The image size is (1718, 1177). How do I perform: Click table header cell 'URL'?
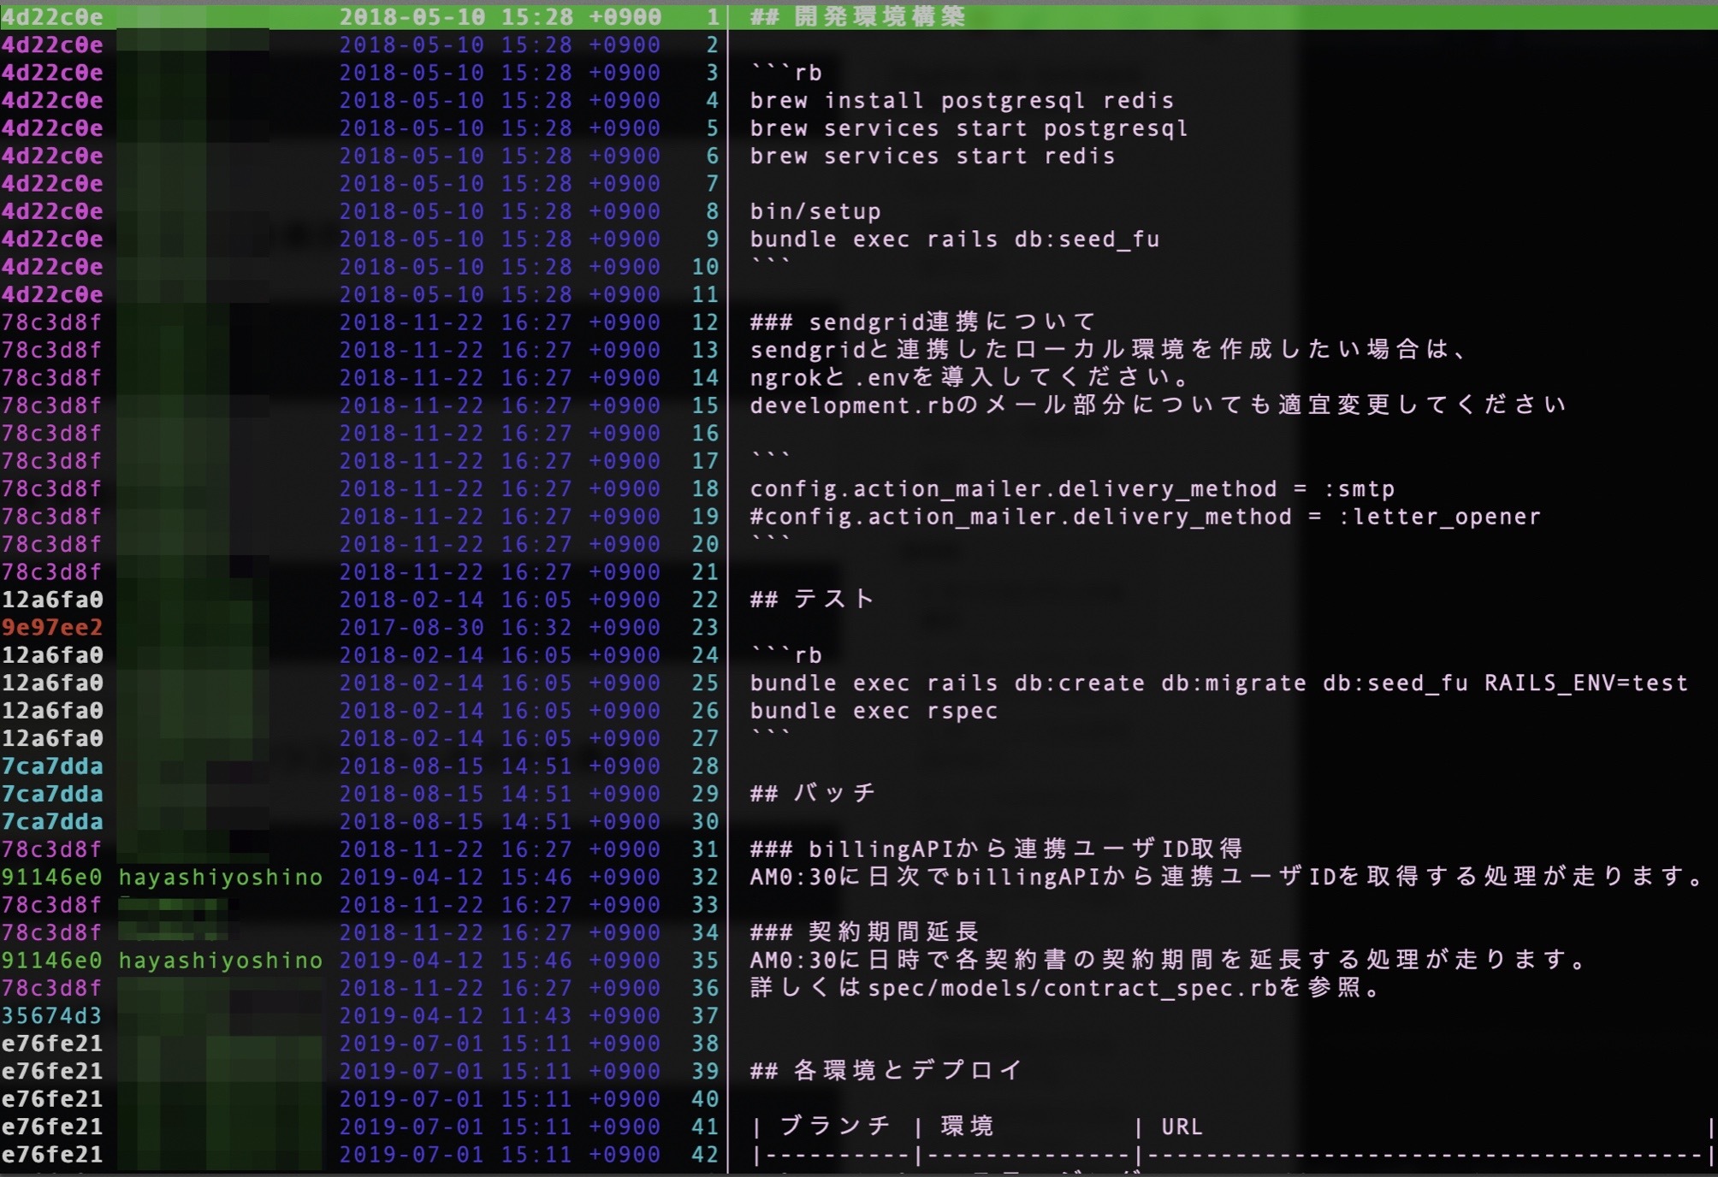tap(1182, 1127)
